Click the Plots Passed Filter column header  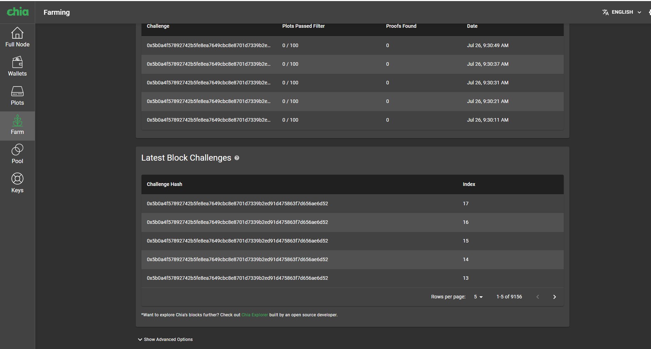303,26
